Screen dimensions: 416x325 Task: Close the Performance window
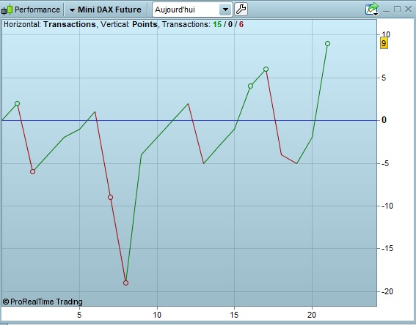point(409,10)
